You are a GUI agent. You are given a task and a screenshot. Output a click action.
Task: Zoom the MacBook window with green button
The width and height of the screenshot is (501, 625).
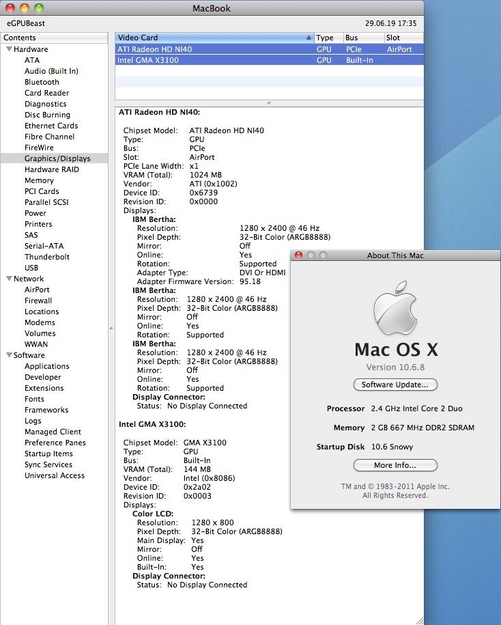click(x=39, y=8)
